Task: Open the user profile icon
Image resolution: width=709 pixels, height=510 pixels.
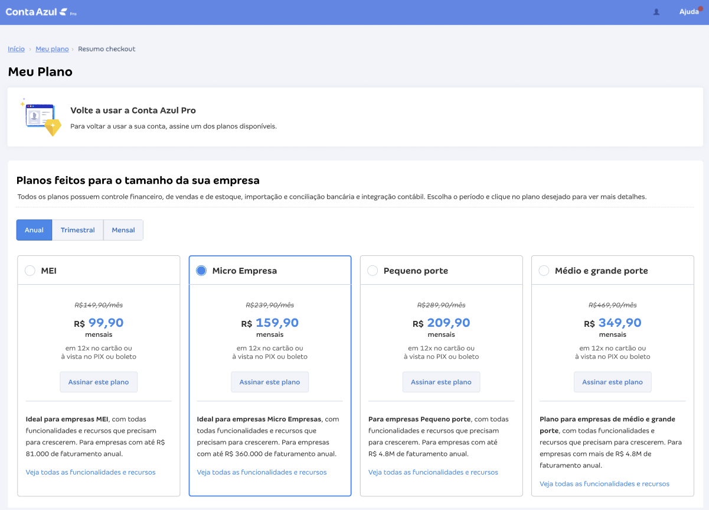Action: point(656,12)
